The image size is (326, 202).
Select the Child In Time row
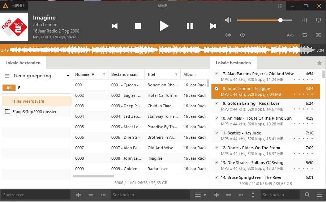tap(139, 106)
